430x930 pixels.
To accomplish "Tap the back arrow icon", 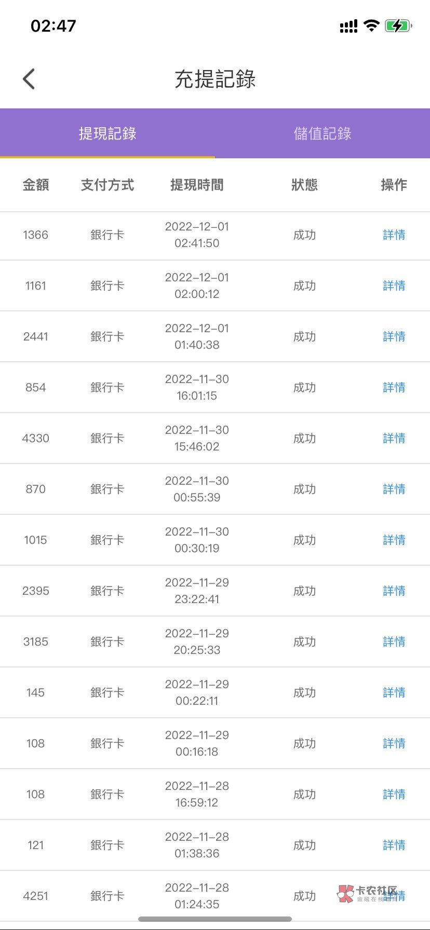I will pos(29,79).
